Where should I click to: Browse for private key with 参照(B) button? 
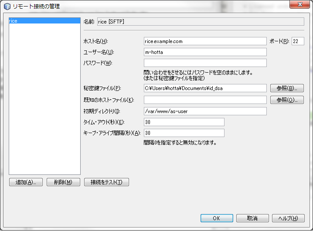click(287, 88)
